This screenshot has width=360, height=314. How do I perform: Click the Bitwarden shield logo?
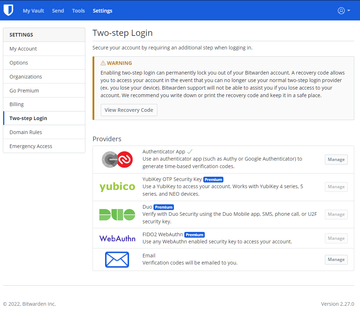pos(8,10)
